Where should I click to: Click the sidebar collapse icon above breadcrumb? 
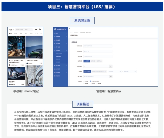click(69, 29)
